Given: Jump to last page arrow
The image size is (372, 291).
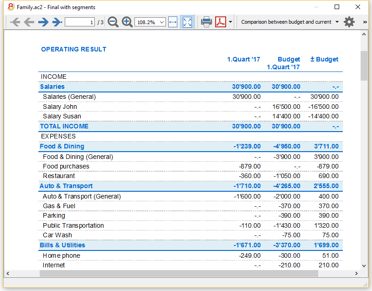Looking at the screenshot, I should pyautogui.click(x=57, y=22).
